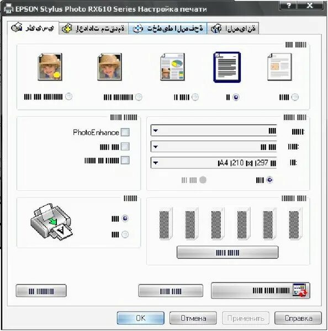The height and width of the screenshot is (331, 328).
Task: Open the dropdown above the A4 size box
Action: [214, 147]
